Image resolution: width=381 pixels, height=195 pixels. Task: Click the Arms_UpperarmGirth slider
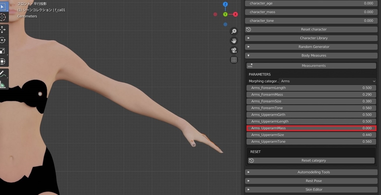click(x=311, y=115)
